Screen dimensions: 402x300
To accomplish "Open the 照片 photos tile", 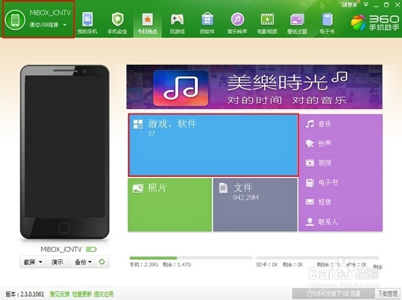I will [170, 204].
